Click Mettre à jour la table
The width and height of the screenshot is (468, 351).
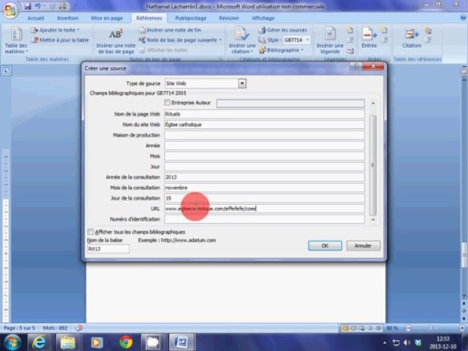point(60,39)
